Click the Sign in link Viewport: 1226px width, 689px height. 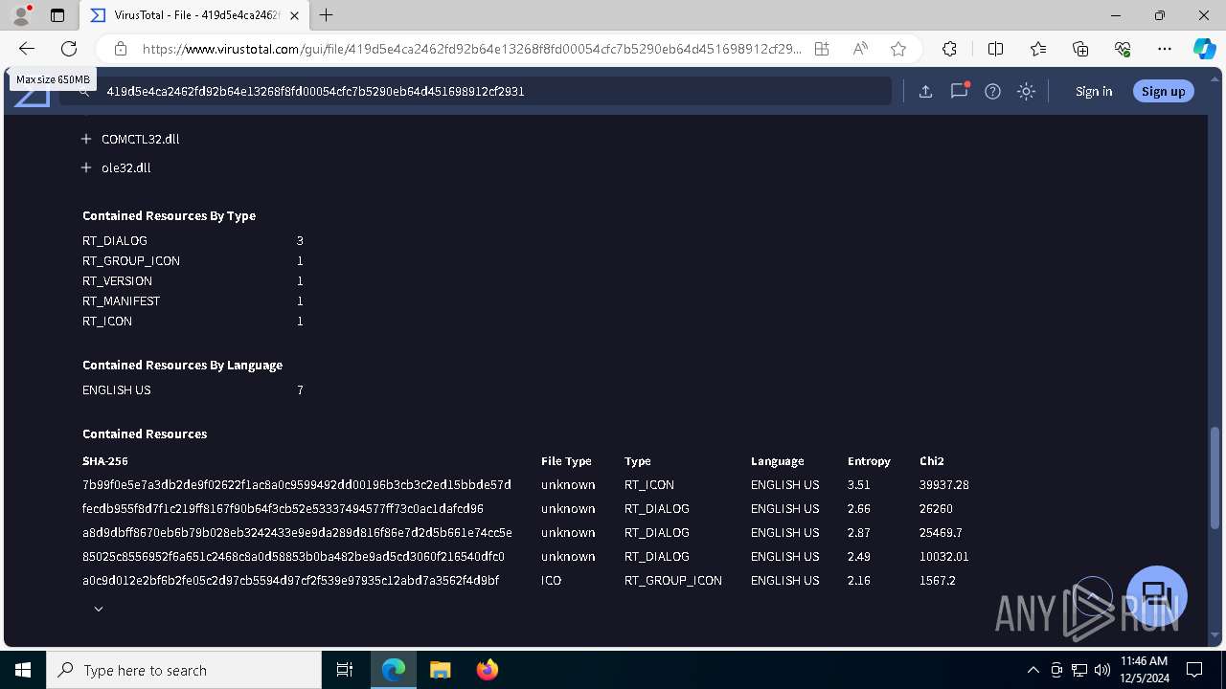[x=1094, y=91]
